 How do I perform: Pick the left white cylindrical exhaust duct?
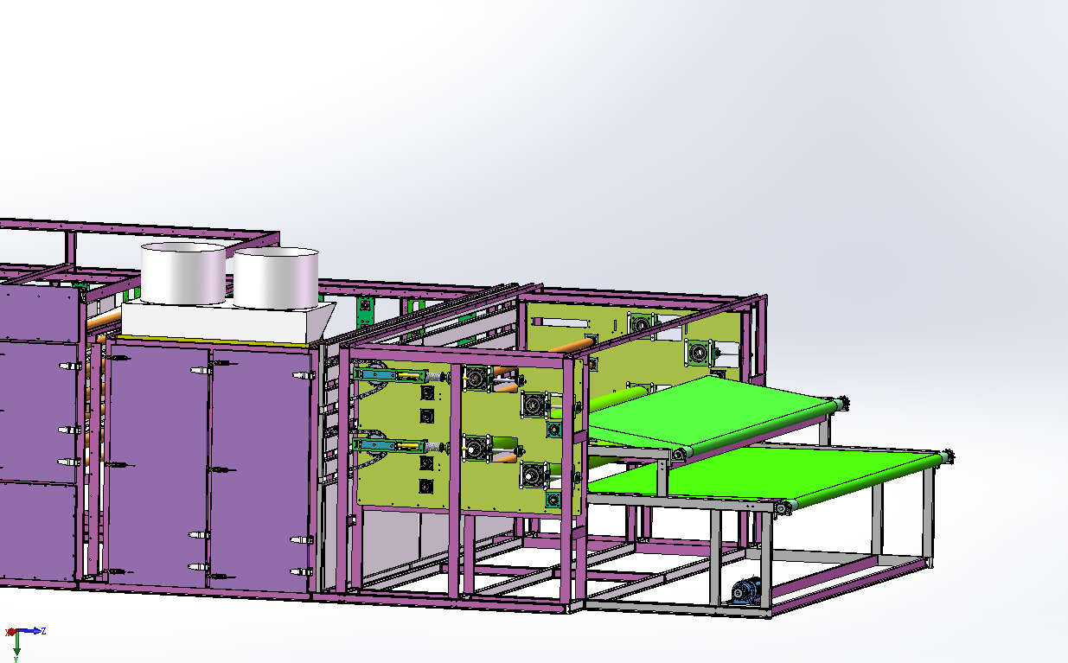(182, 272)
